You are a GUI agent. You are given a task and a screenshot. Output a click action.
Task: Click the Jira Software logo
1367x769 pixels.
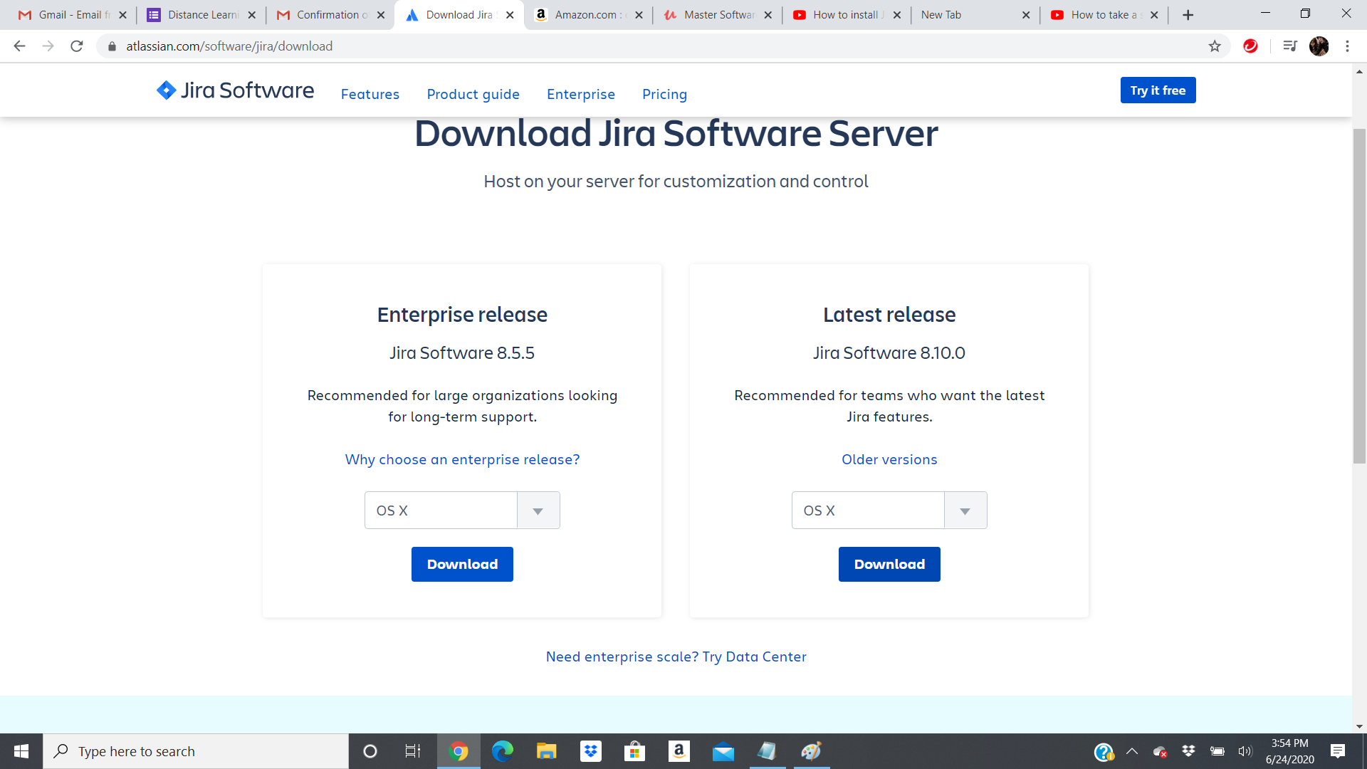tap(235, 90)
